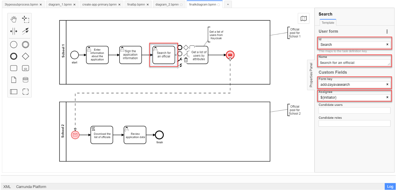Append end event from context pad
This screenshot has width=398, height=190.
[180, 47]
